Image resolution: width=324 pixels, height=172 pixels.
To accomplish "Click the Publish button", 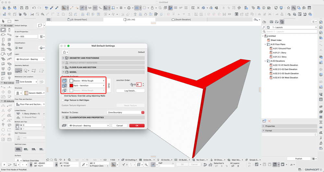I will [x=299, y=159].
